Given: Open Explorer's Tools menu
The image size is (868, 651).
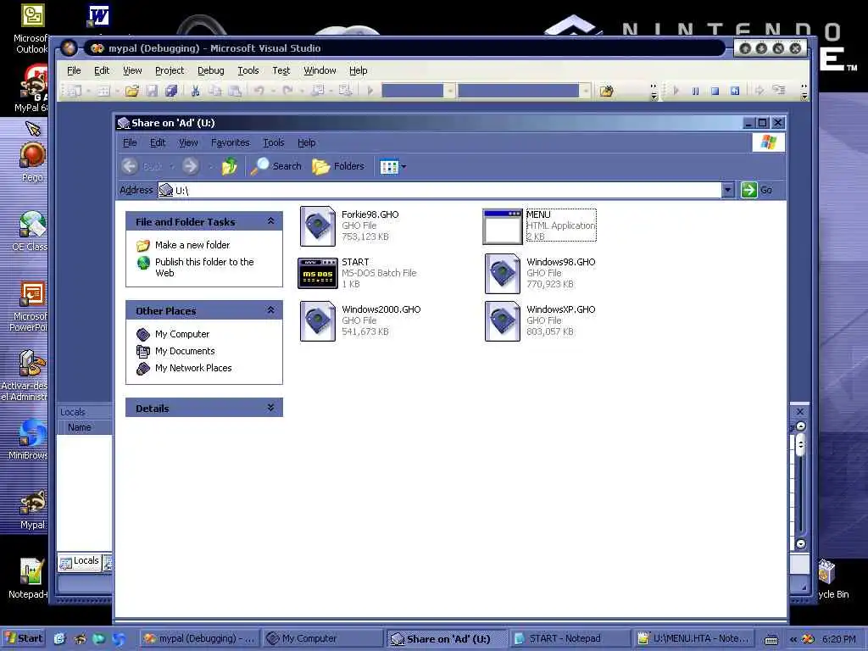Looking at the screenshot, I should (274, 142).
